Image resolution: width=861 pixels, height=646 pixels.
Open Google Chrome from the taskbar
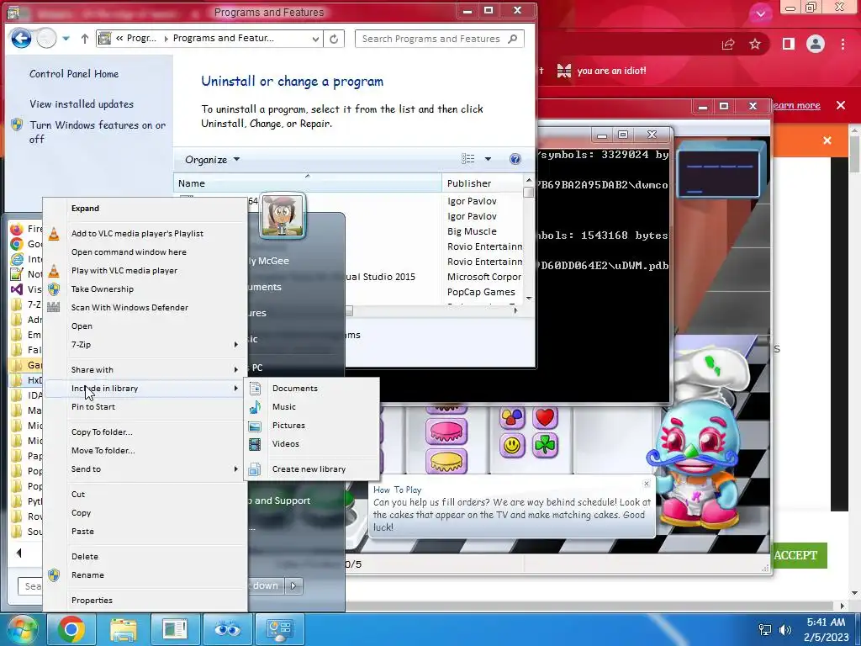[71, 629]
